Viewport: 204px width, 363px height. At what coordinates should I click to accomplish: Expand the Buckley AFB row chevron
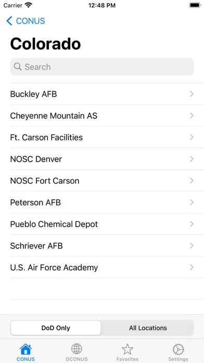click(192, 94)
